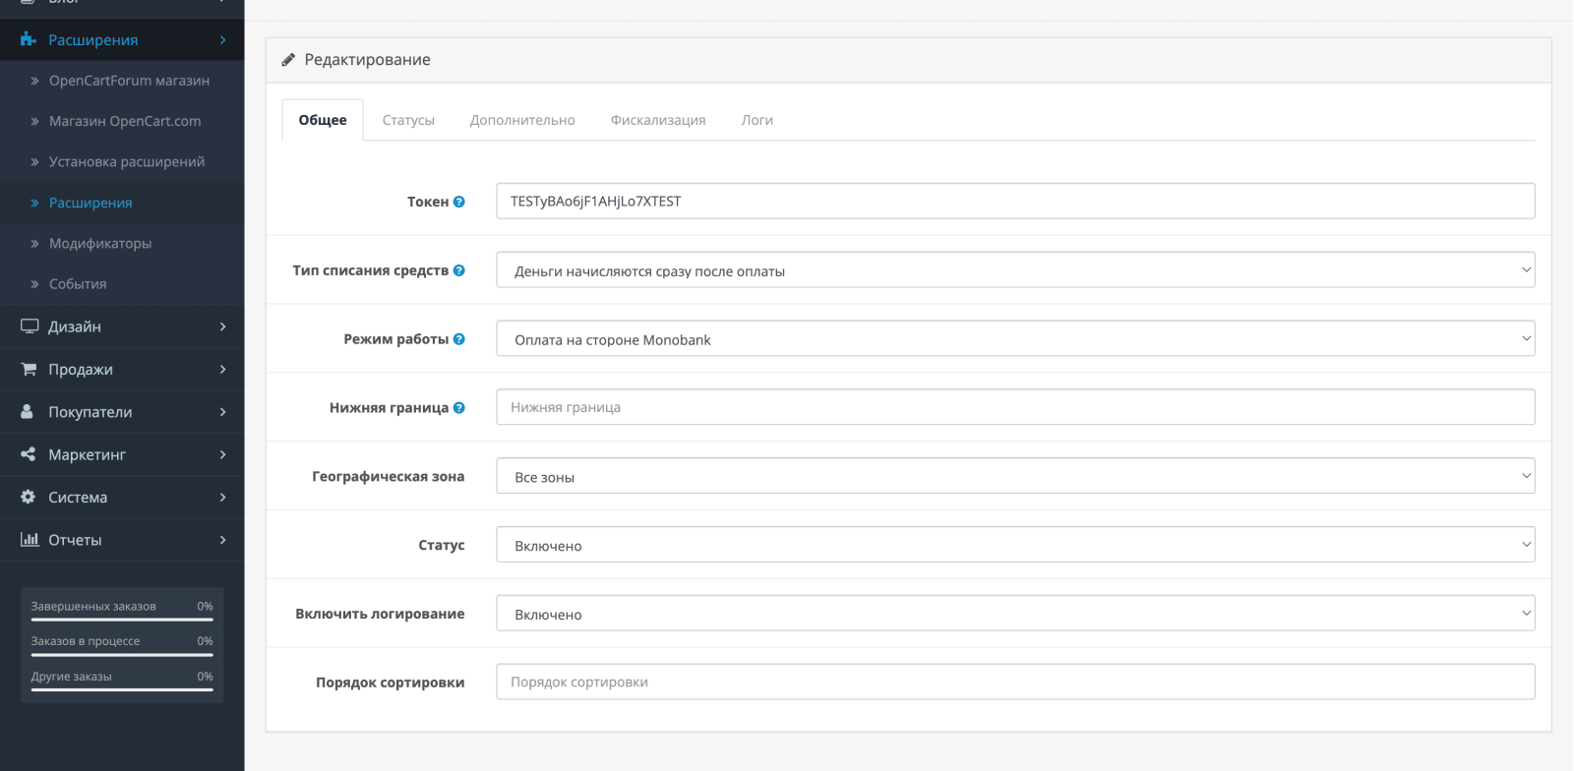Open the Включить логирование dropdown
This screenshot has width=1574, height=771.
point(1015,614)
